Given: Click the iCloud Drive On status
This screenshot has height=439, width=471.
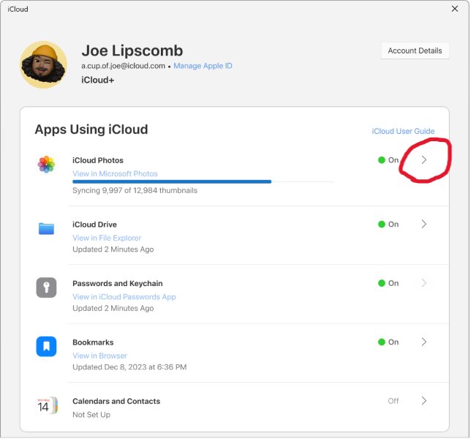Looking at the screenshot, I should [388, 225].
